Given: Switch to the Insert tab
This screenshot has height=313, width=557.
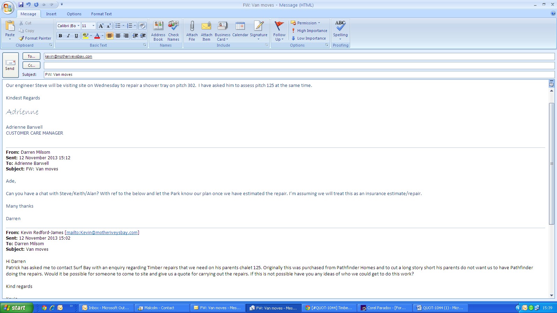Looking at the screenshot, I should tap(51, 14).
